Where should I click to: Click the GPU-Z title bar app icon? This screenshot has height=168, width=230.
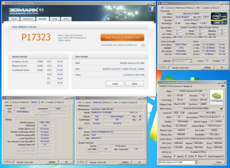159,82
